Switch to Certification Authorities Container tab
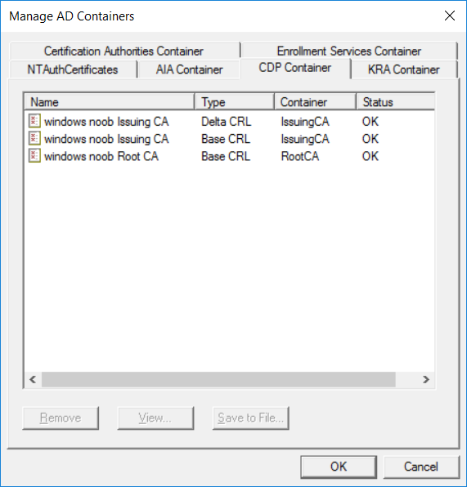 pyautogui.click(x=124, y=51)
